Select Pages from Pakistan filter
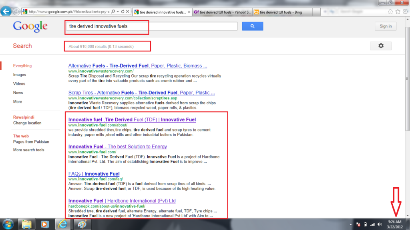Image resolution: width=410 pixels, height=230 pixels. click(31, 142)
